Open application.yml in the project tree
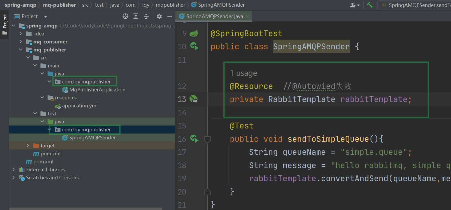451x210 pixels. [80, 106]
